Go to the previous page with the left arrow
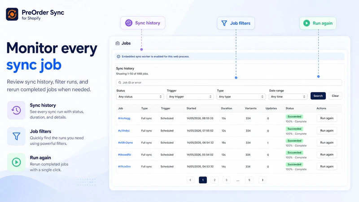359x202 pixels. (x=190, y=180)
